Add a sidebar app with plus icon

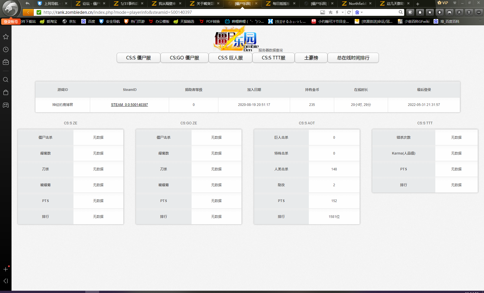(x=6, y=269)
